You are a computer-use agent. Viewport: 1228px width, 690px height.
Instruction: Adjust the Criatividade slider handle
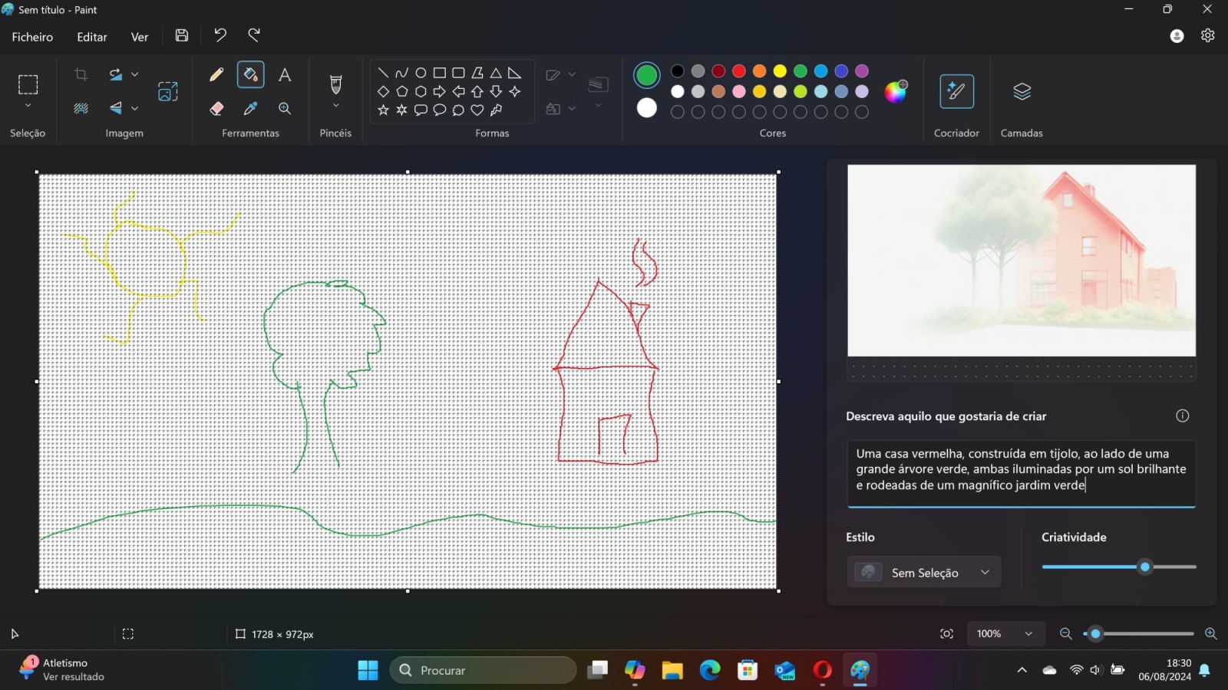1145,567
